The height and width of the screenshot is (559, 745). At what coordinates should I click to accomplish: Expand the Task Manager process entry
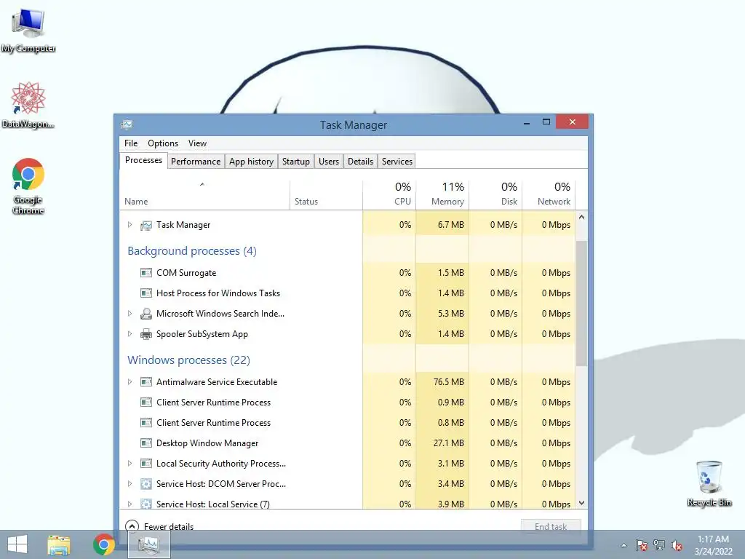coord(130,225)
